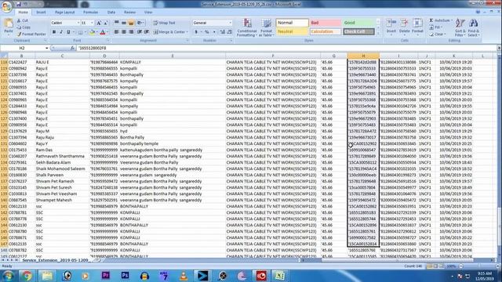Open Conditional Formatting menu
The image size is (502, 282).
(x=247, y=27)
